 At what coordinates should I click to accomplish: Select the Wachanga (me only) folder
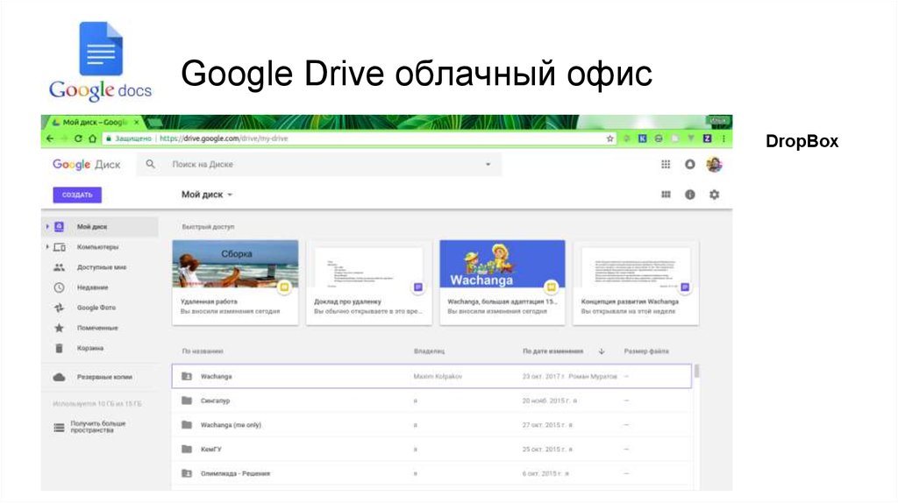pos(431,425)
